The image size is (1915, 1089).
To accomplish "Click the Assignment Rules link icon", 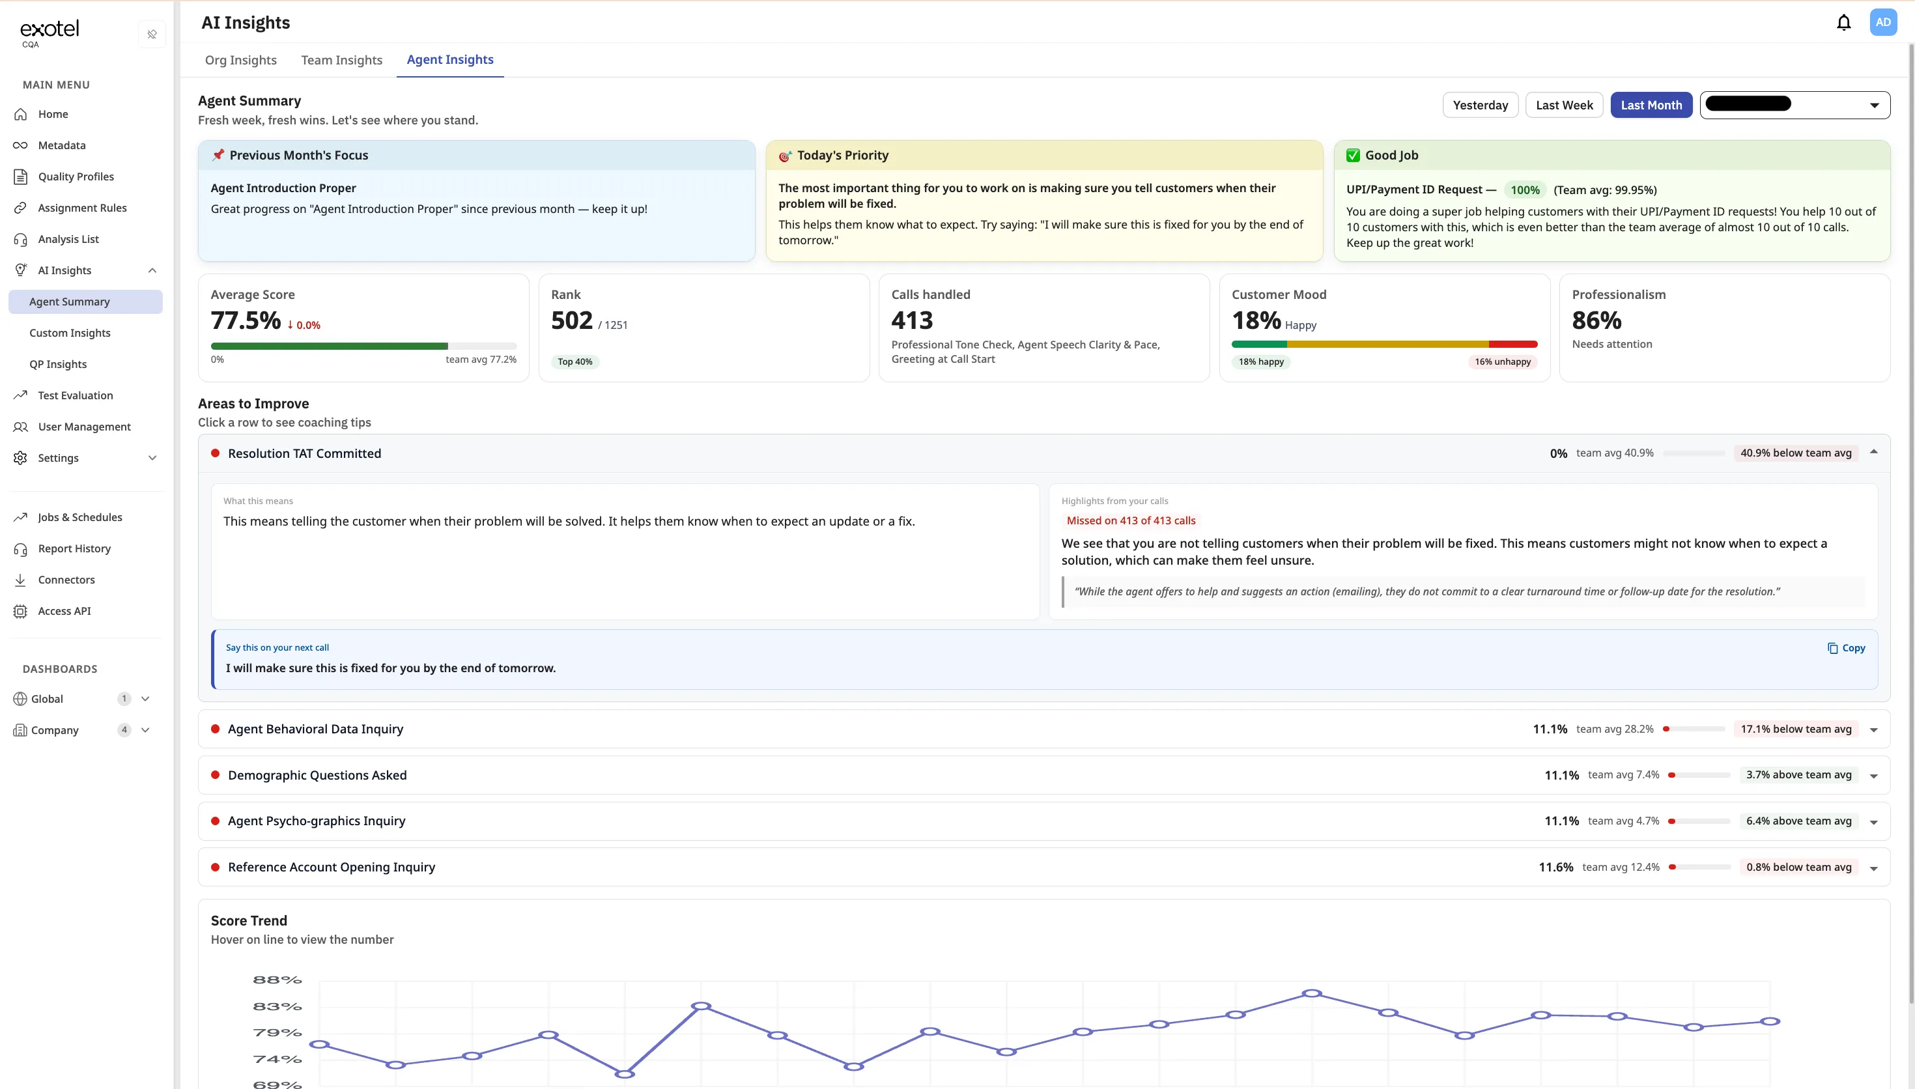I will pyautogui.click(x=20, y=208).
